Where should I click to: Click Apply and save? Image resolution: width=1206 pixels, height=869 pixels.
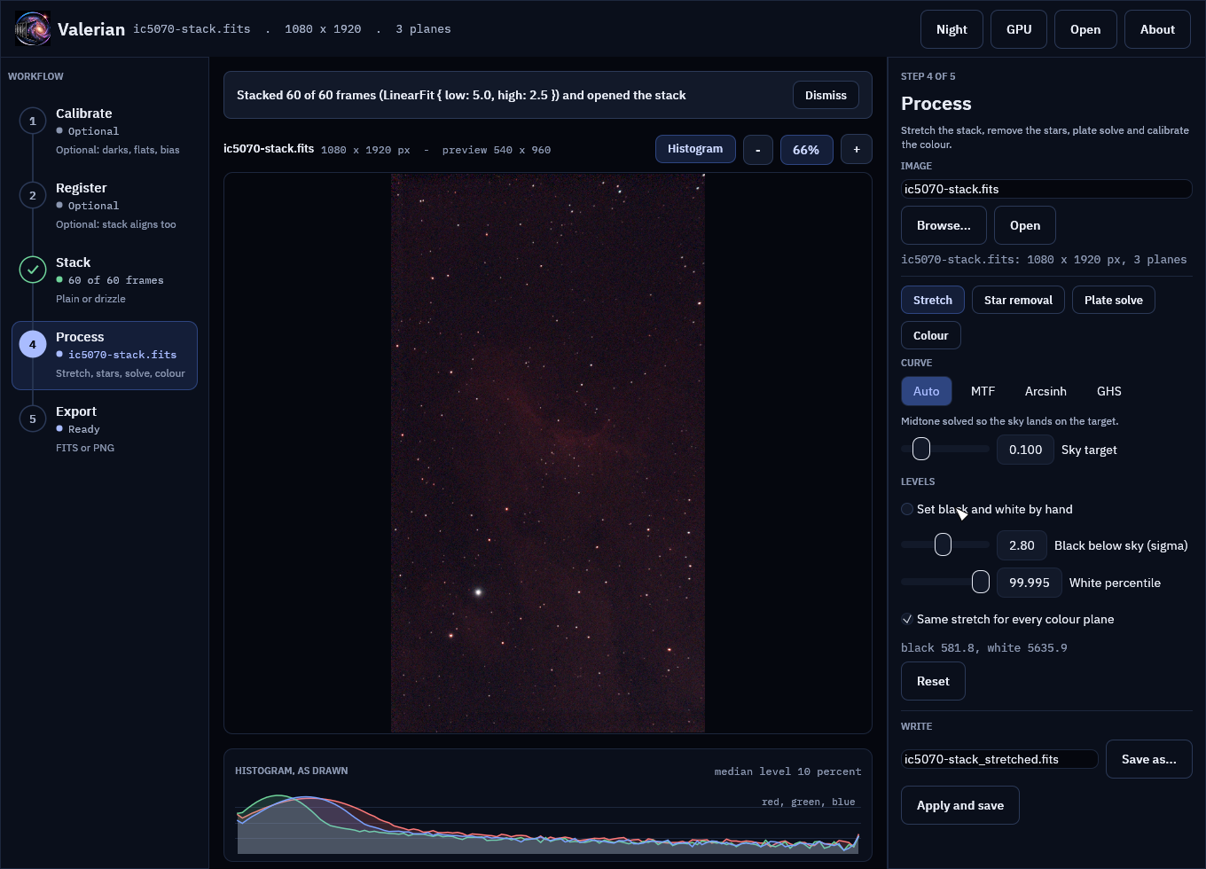pos(960,805)
